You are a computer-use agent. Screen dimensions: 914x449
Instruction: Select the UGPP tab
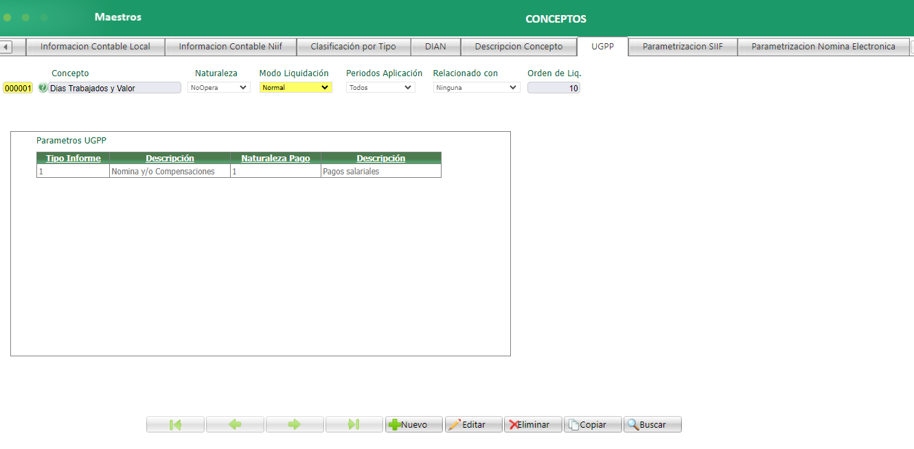click(x=602, y=47)
